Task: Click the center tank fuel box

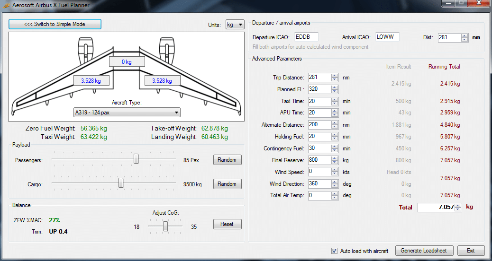Action: click(127, 61)
